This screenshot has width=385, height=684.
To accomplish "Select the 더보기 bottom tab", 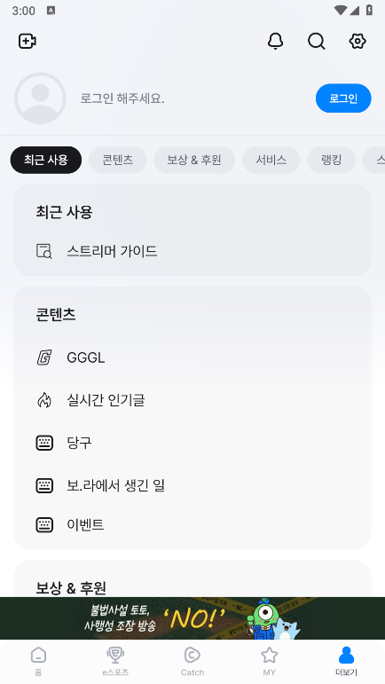I will pyautogui.click(x=346, y=660).
